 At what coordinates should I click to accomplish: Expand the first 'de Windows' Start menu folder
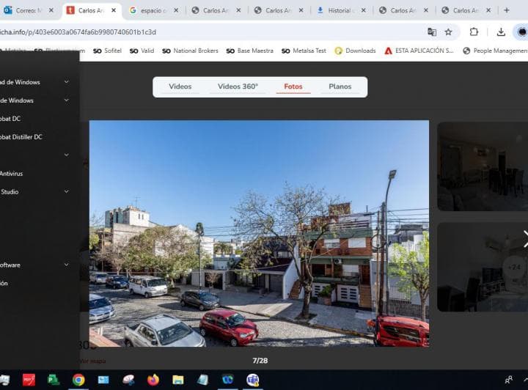point(66,82)
